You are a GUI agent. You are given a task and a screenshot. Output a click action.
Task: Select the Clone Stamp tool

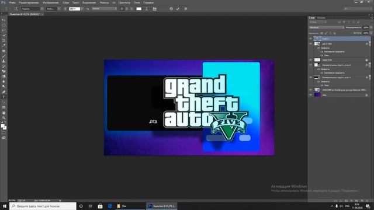tap(4, 61)
